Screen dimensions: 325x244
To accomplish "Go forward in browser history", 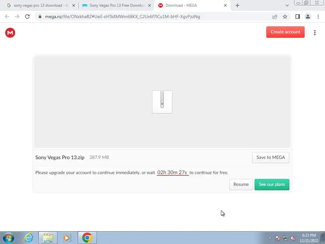I will [17, 17].
